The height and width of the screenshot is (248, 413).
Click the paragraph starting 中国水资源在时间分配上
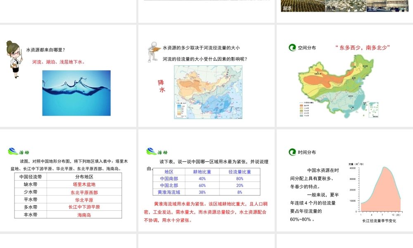pyautogui.click(x=314, y=179)
